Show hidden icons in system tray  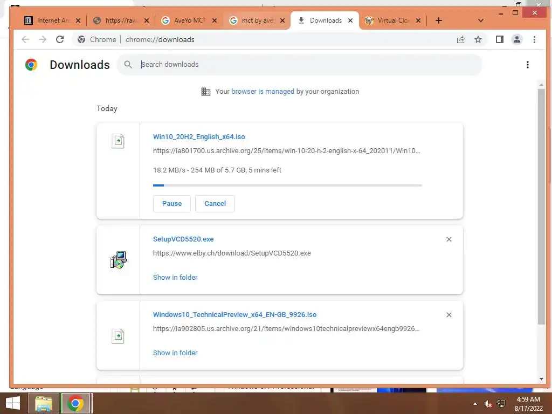pos(475,404)
